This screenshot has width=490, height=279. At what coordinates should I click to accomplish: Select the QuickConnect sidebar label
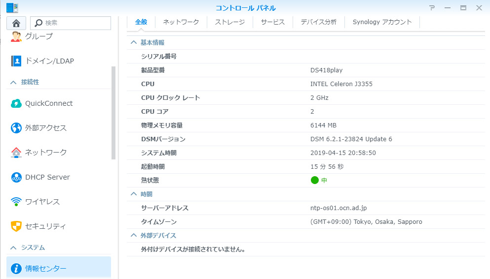point(49,103)
